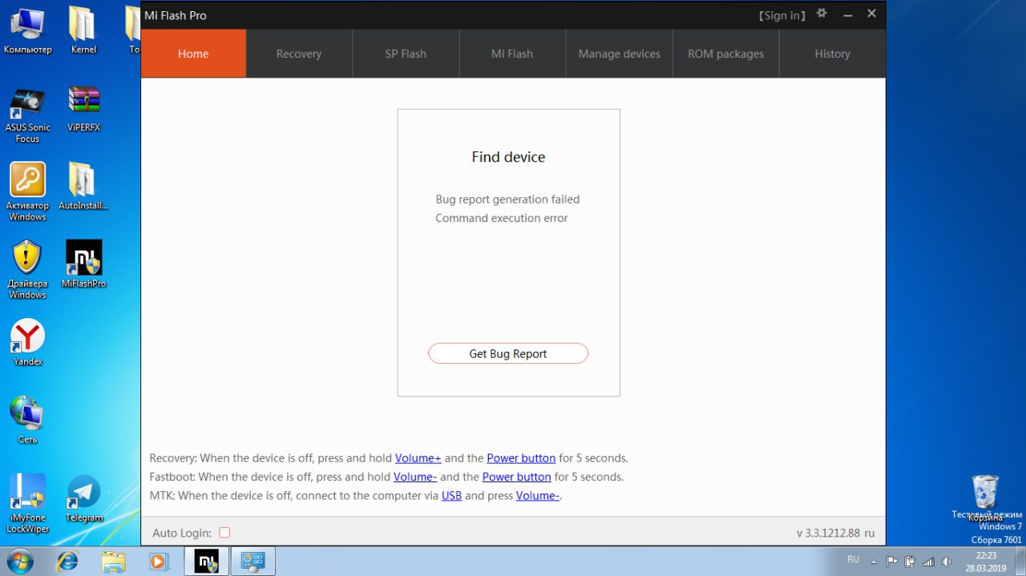Click Power button link in Recovery line
Image resolution: width=1026 pixels, height=576 pixels.
tap(521, 458)
